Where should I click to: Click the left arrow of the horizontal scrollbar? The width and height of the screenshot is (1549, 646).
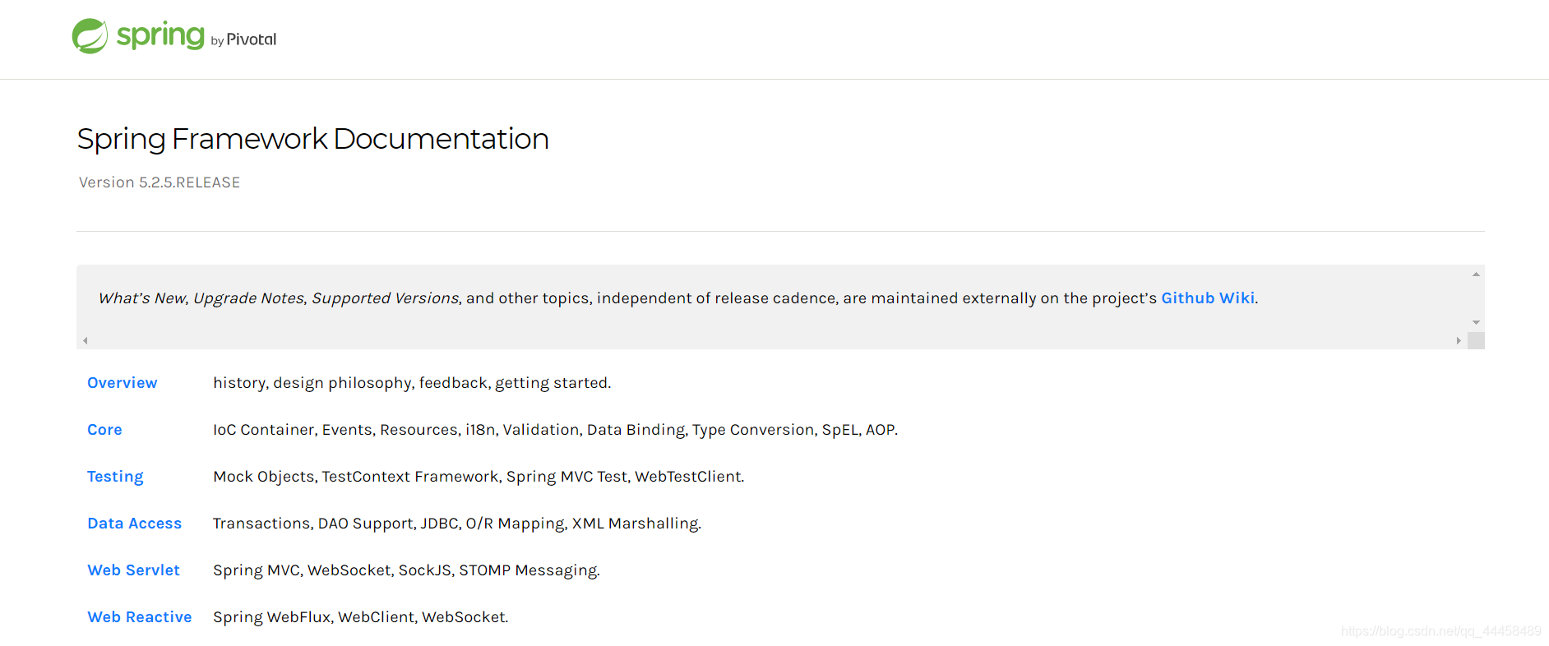86,340
